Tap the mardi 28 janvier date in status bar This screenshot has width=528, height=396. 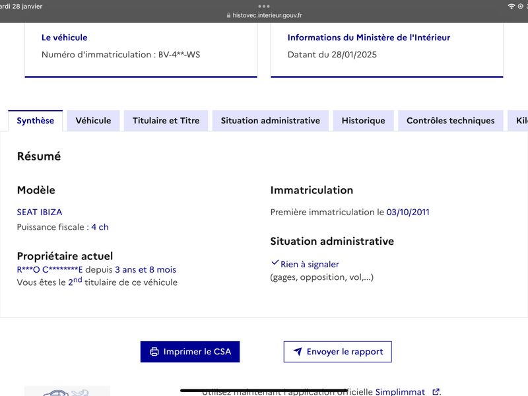pos(21,6)
